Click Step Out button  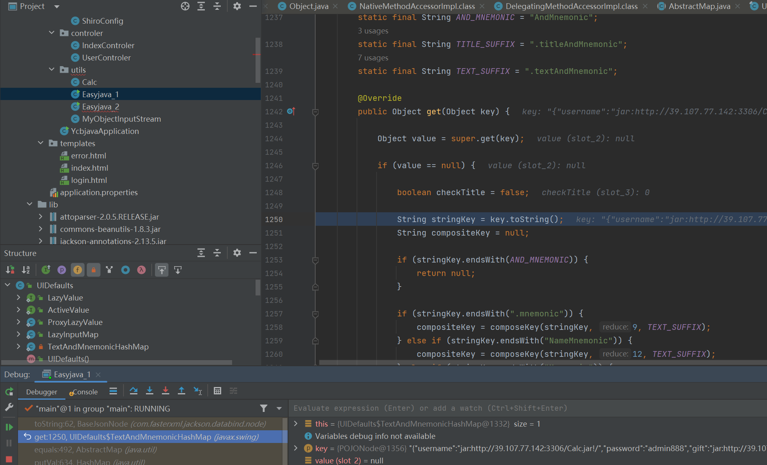point(182,391)
